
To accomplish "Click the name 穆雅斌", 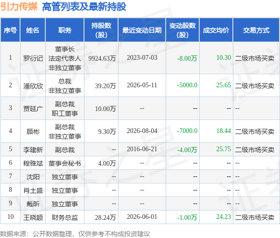I will coord(33,163).
